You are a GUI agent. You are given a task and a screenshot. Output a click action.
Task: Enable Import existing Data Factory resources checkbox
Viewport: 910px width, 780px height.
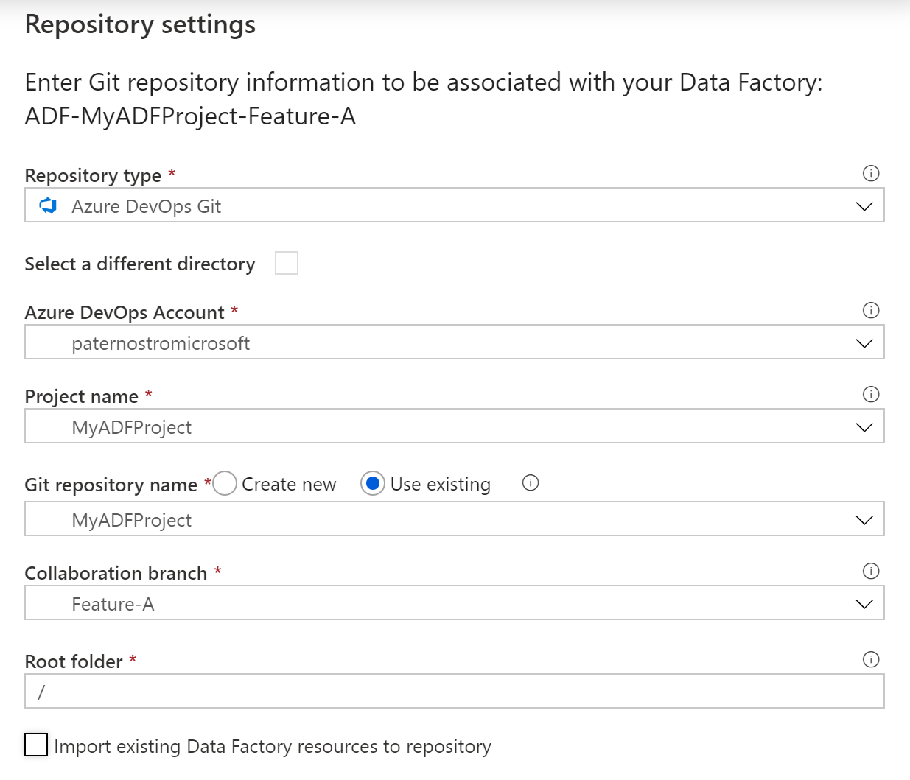coord(36,745)
